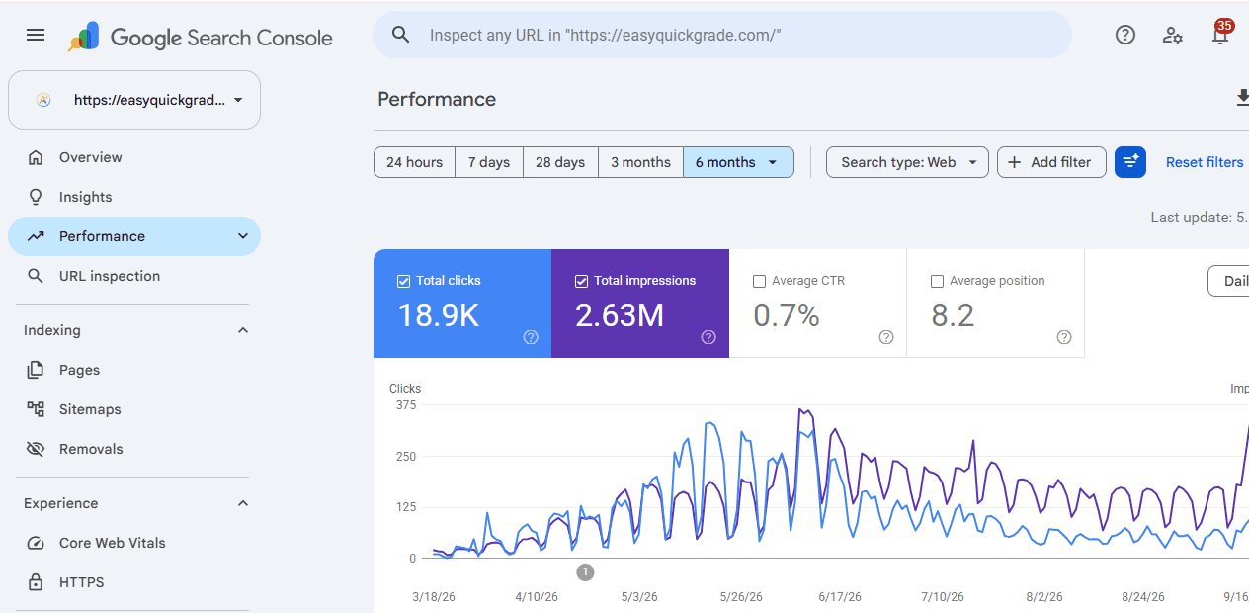Open the Performance sidebar item

[134, 236]
